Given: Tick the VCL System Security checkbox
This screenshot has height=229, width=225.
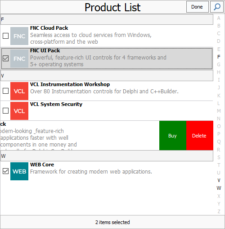Looking at the screenshot, I should pos(6,111).
